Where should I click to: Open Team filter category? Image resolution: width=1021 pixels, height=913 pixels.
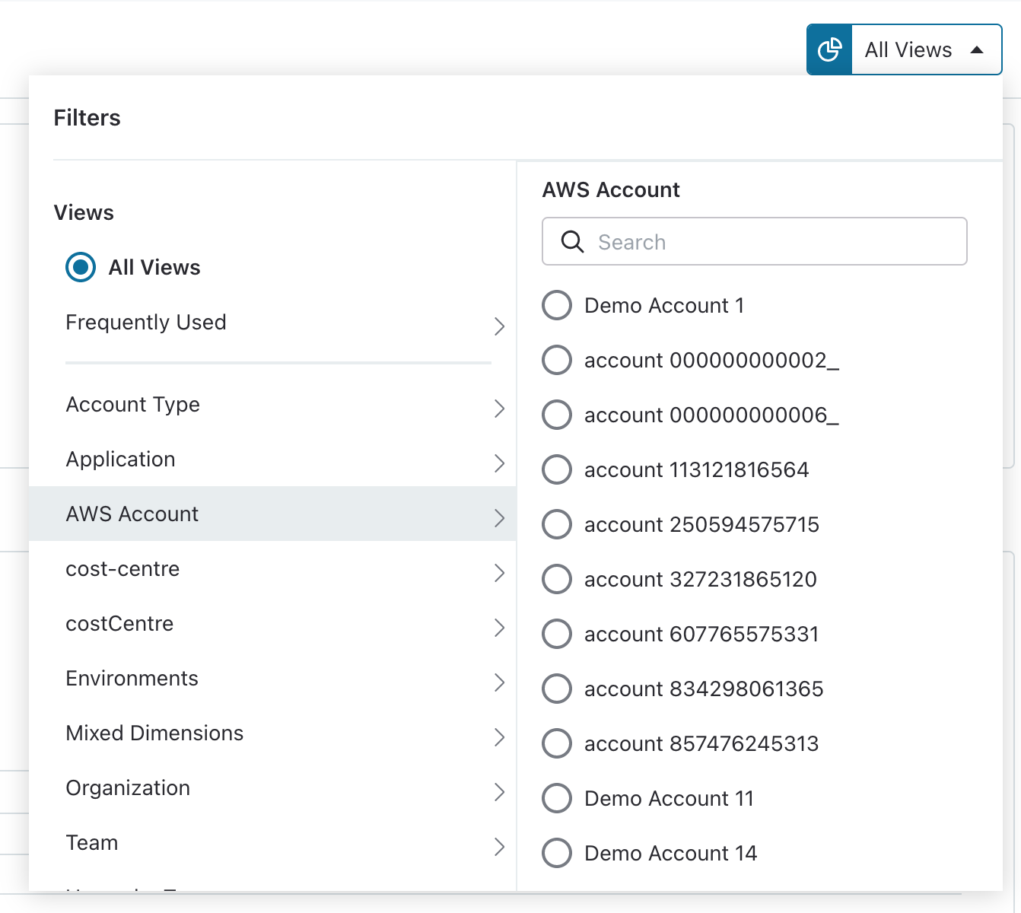click(x=272, y=843)
